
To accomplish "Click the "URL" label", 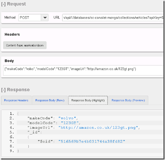I will click(57, 18).
